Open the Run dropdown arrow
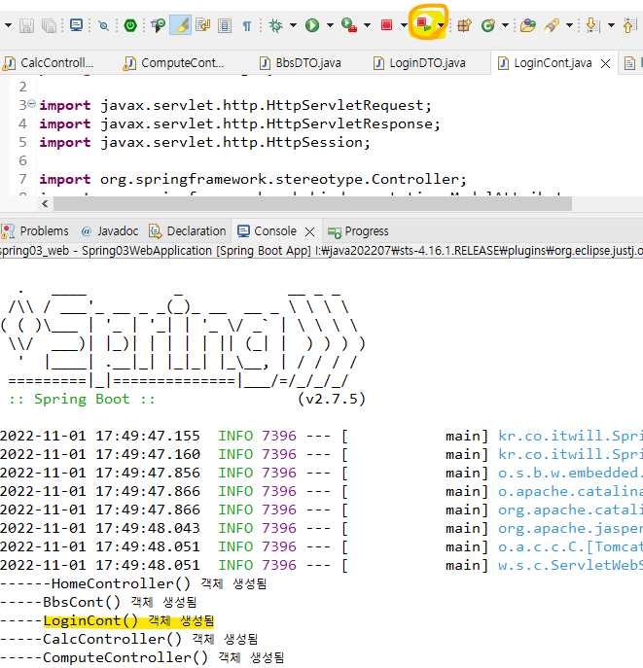This screenshot has height=668, width=643. (x=330, y=25)
